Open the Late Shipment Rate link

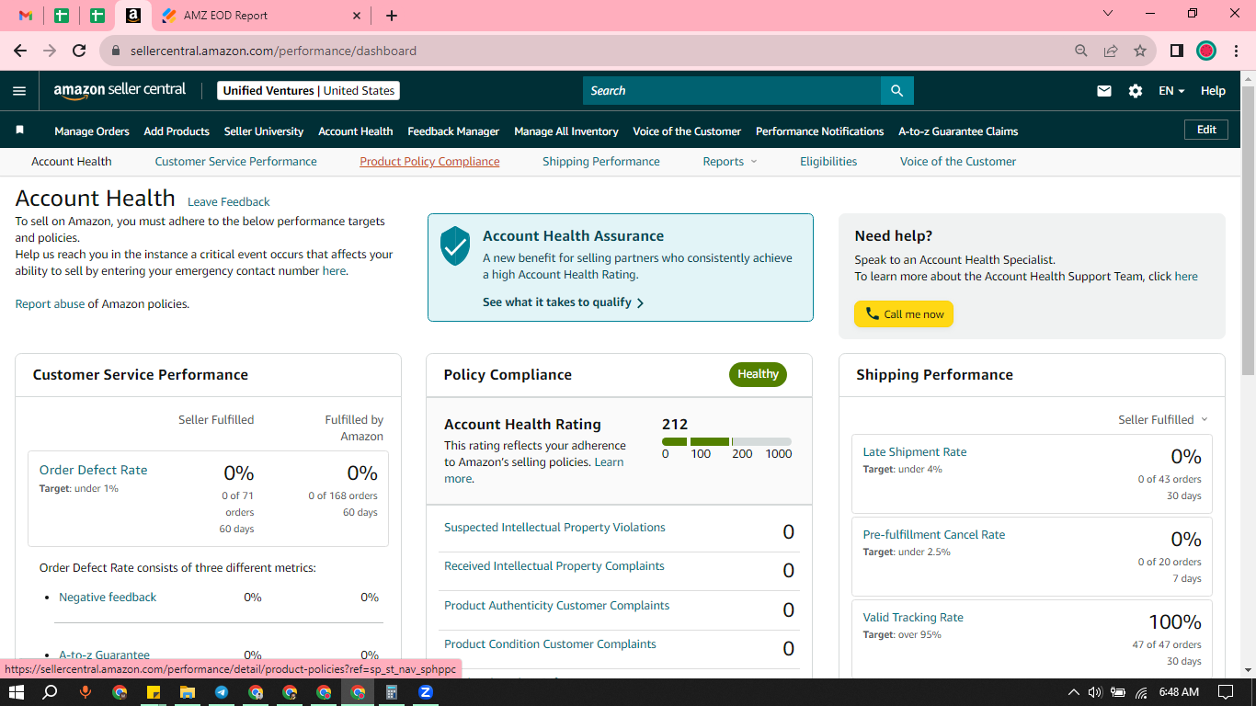tap(915, 452)
